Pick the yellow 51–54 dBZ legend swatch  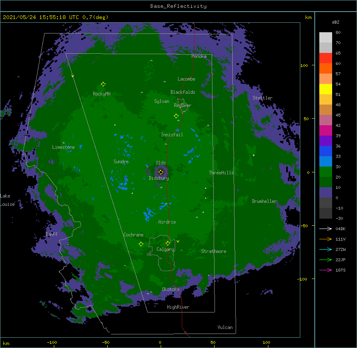pyautogui.click(x=326, y=89)
